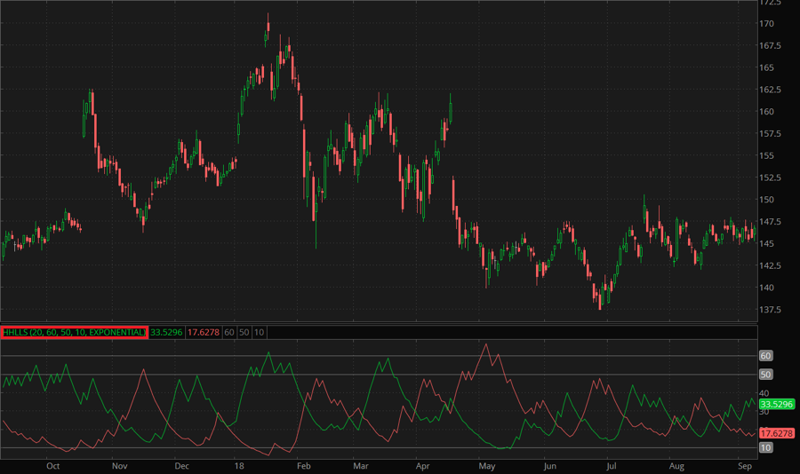This screenshot has height=474, width=800.
Task: Click the 170 label on the price axis
Action: [x=766, y=24]
